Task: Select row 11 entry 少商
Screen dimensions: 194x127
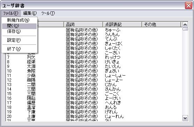Action: (31, 76)
